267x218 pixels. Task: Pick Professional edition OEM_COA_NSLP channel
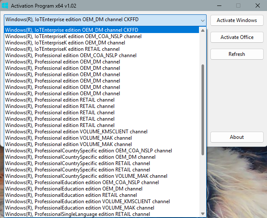coord(101,55)
